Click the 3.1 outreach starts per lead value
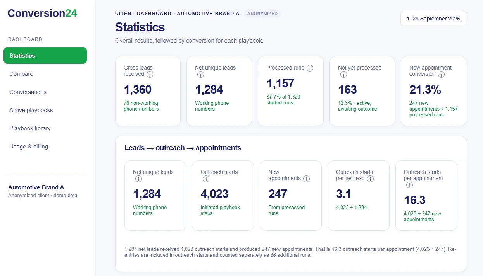Screen dimensions: 483x276 [x=343, y=194]
